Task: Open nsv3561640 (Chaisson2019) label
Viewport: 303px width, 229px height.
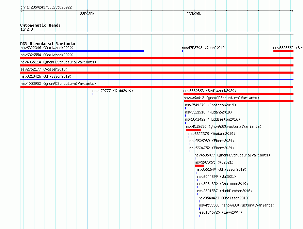Action: coord(221,169)
